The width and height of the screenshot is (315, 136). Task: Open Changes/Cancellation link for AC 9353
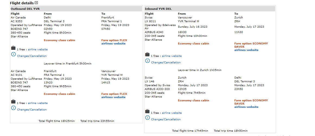click(32, 56)
